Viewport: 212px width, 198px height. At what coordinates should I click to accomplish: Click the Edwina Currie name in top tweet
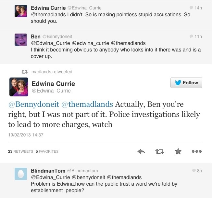click(x=48, y=8)
